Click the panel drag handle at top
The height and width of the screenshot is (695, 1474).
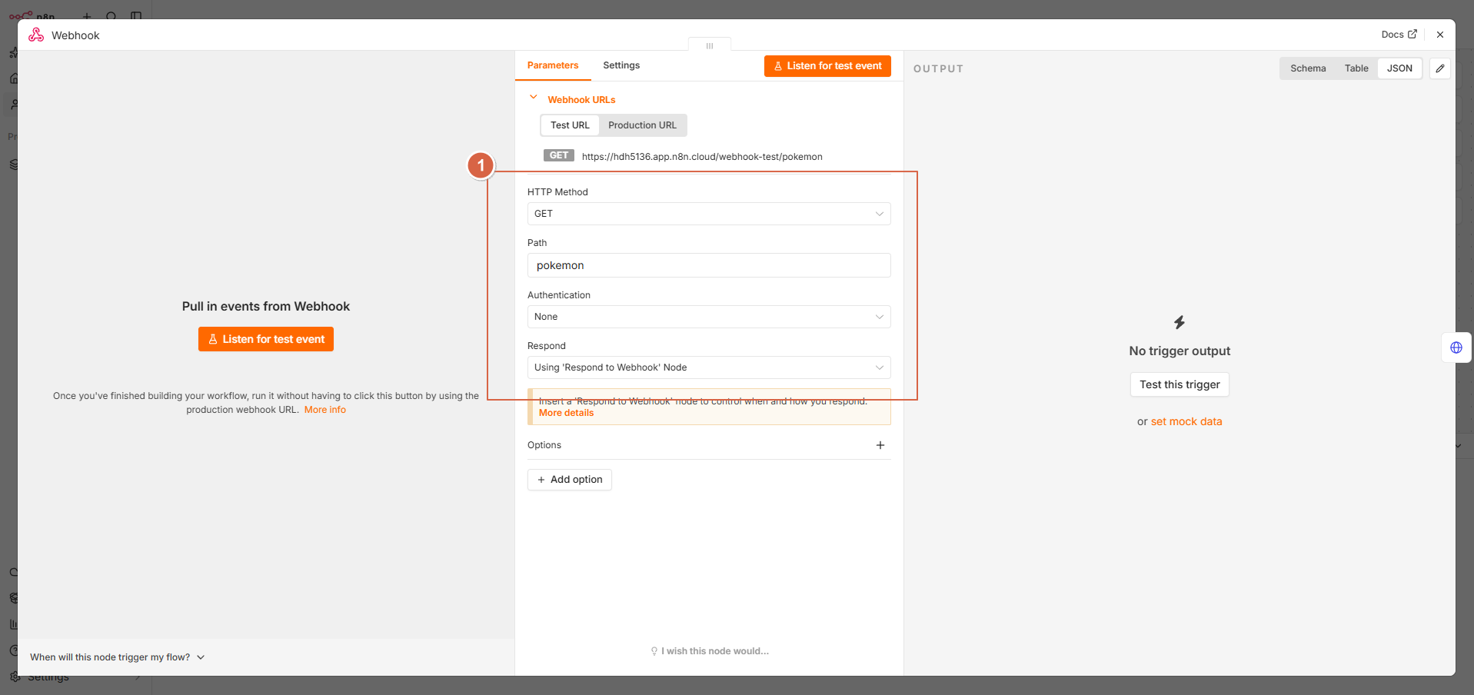(x=710, y=45)
